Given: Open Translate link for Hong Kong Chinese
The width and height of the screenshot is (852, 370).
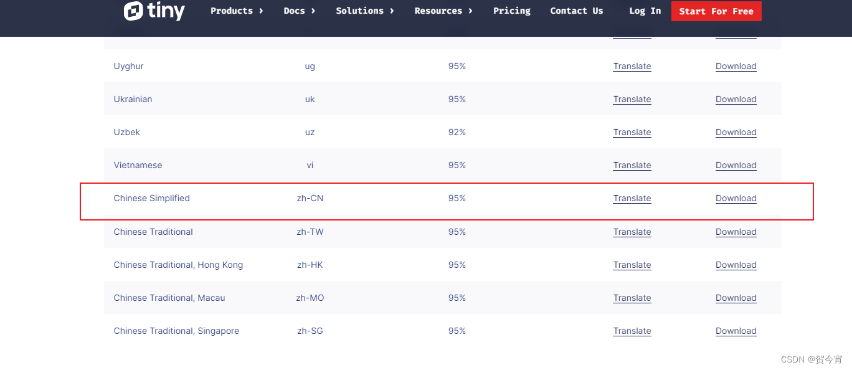Looking at the screenshot, I should click(632, 265).
